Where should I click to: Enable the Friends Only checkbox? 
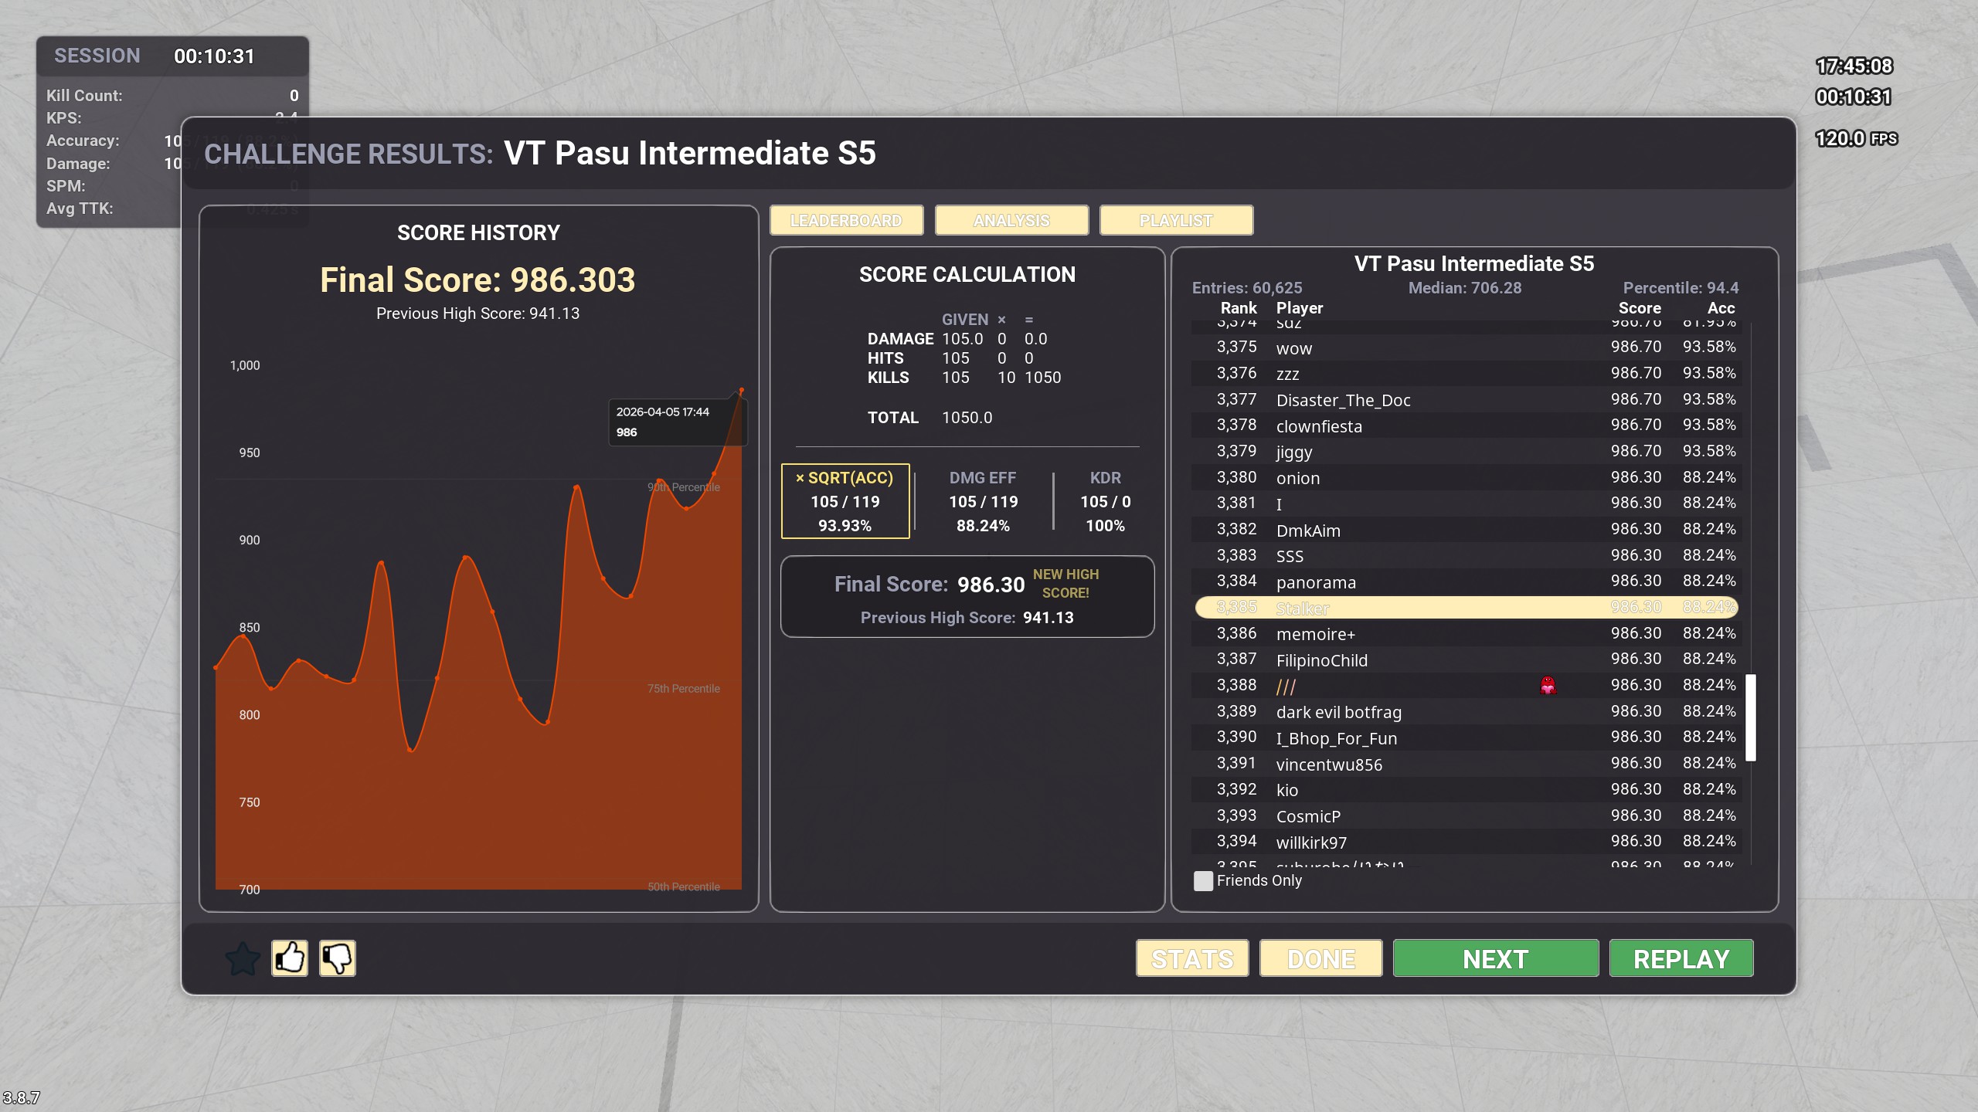[x=1203, y=881]
